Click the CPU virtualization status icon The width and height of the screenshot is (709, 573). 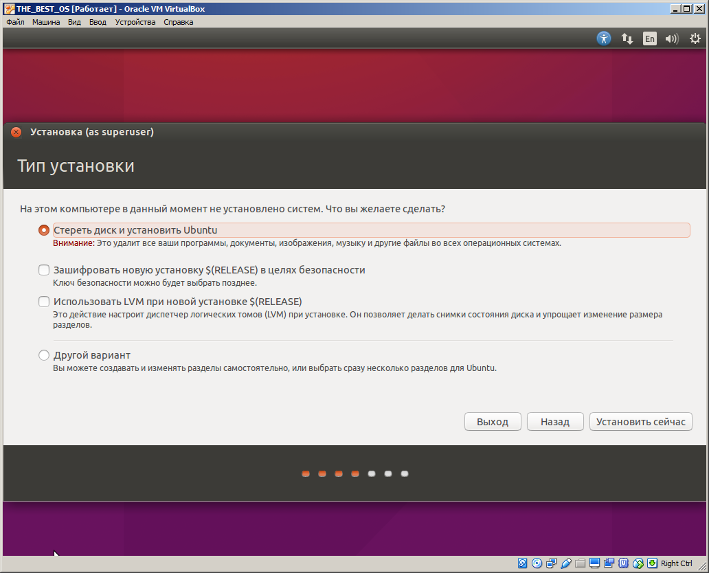(624, 563)
